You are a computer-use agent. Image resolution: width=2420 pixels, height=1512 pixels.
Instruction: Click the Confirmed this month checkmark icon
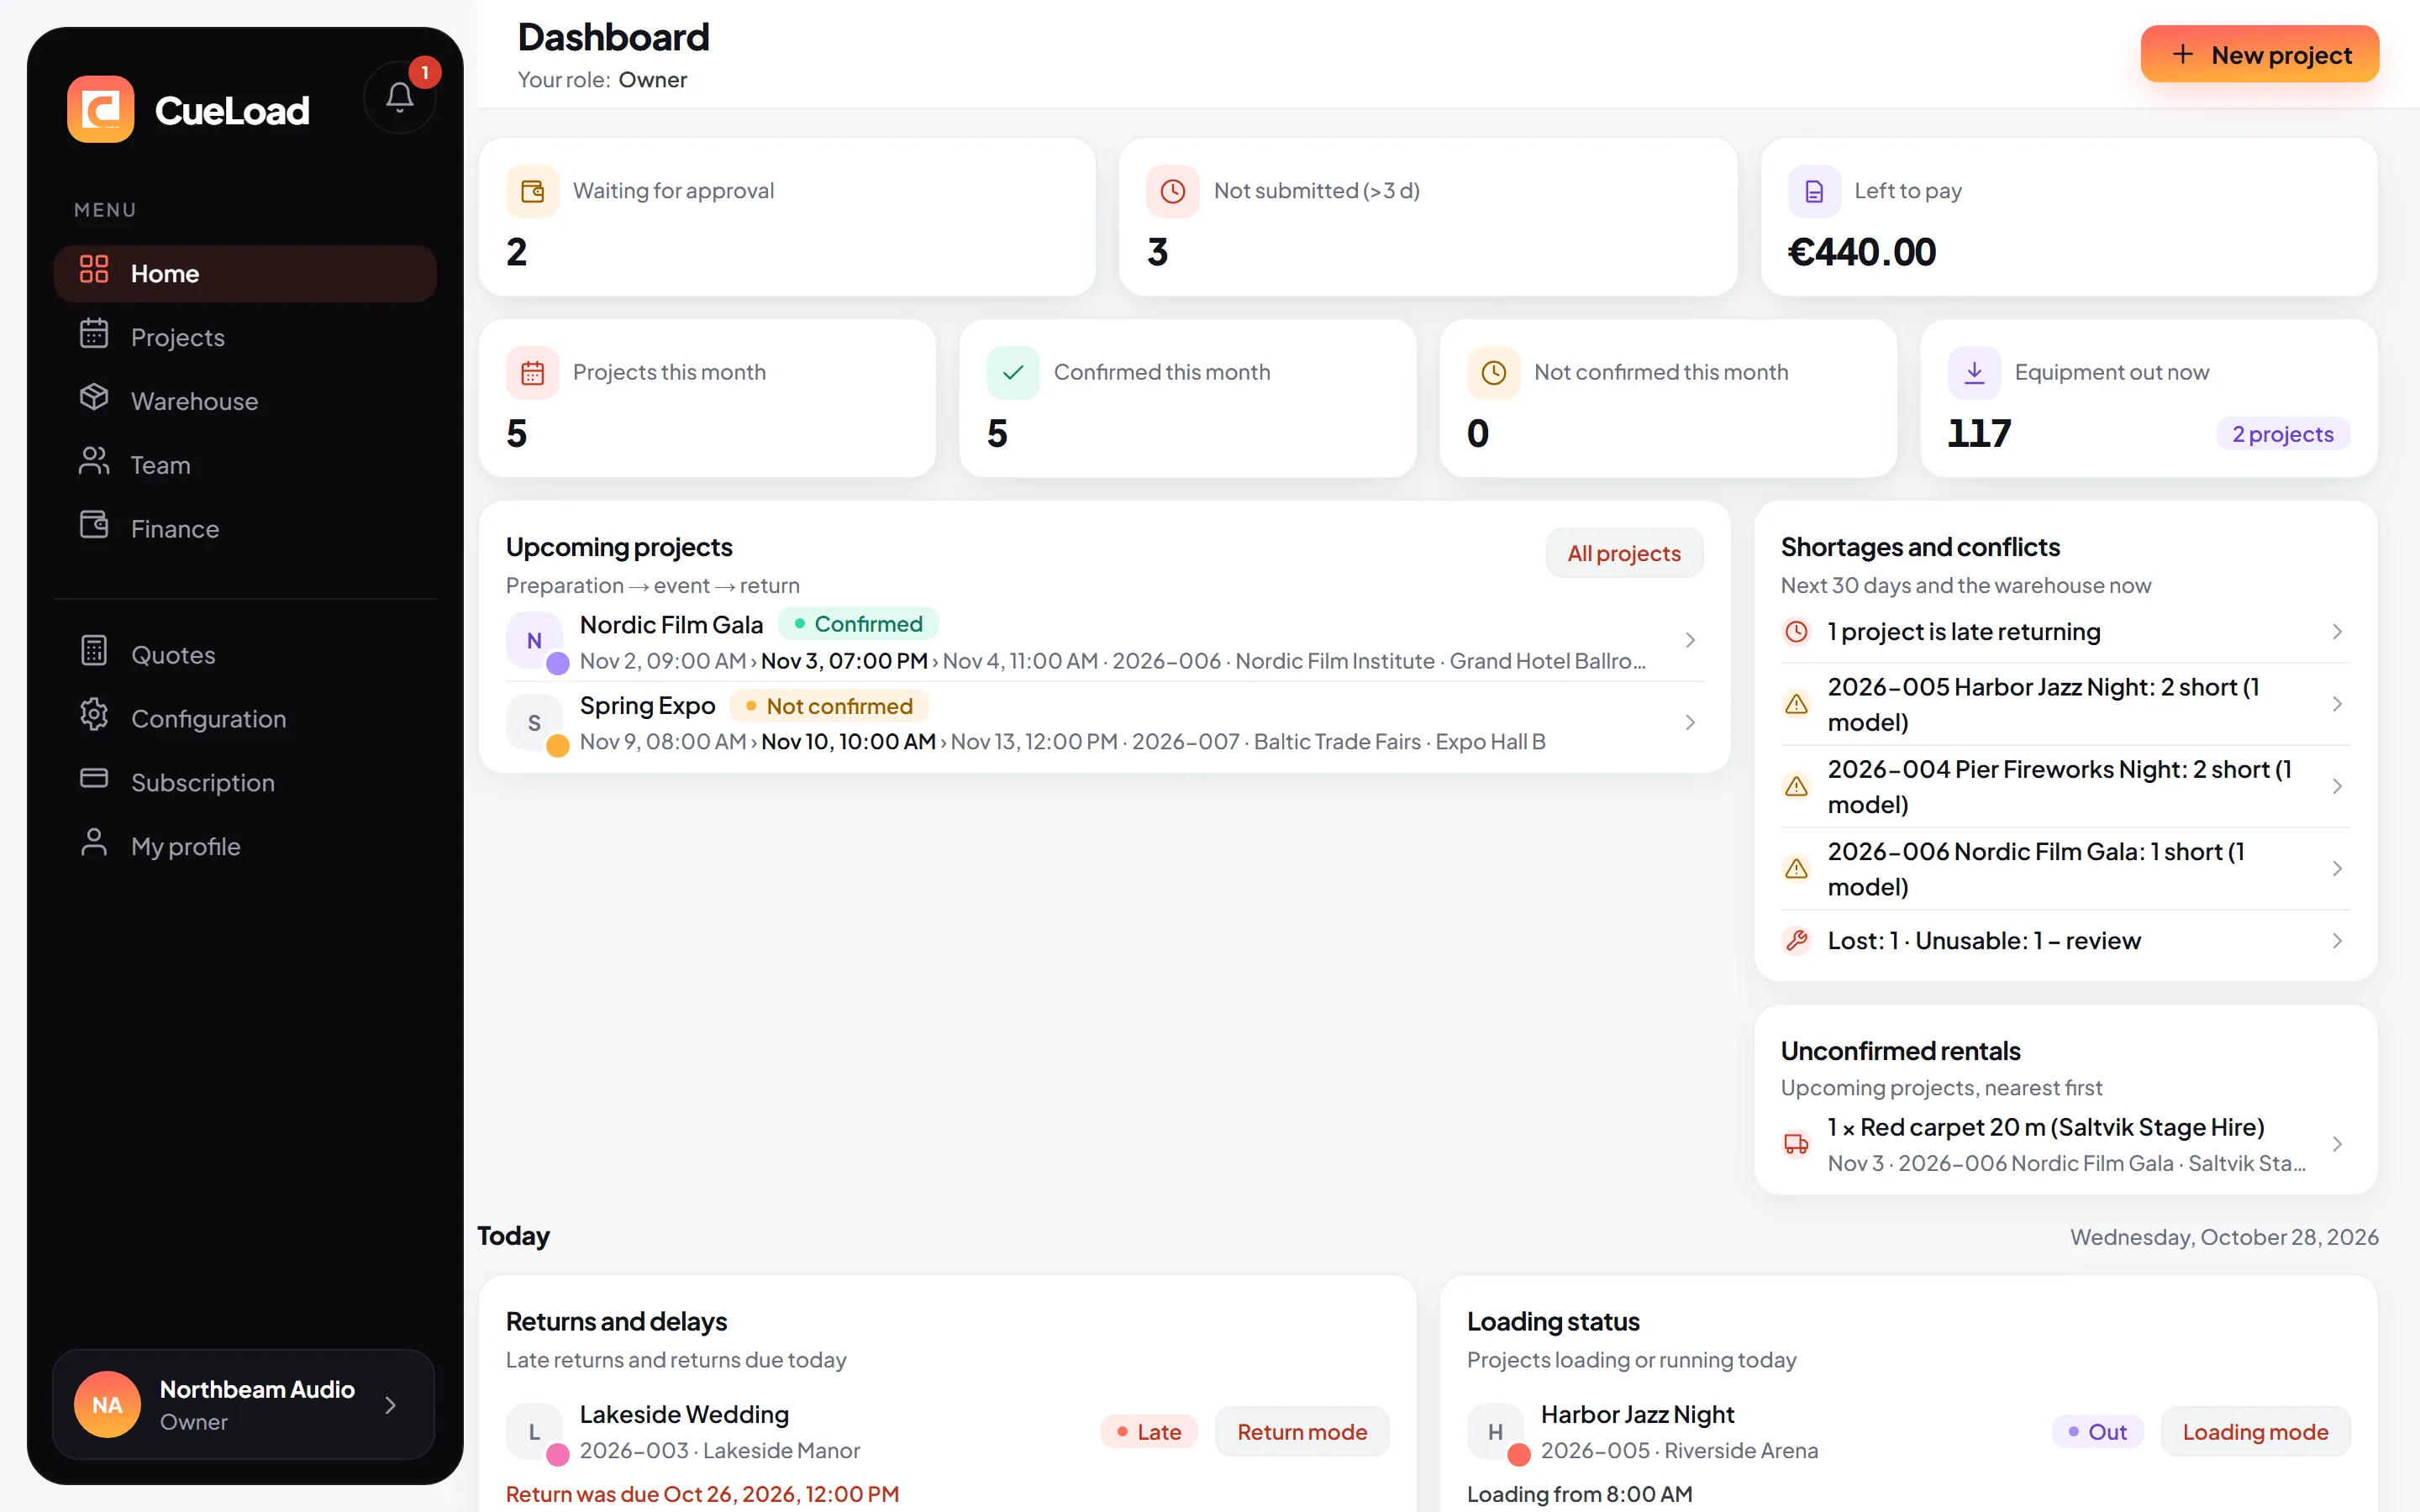tap(1013, 373)
